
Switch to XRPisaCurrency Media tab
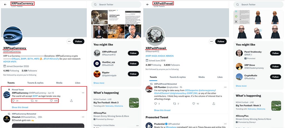59,83
